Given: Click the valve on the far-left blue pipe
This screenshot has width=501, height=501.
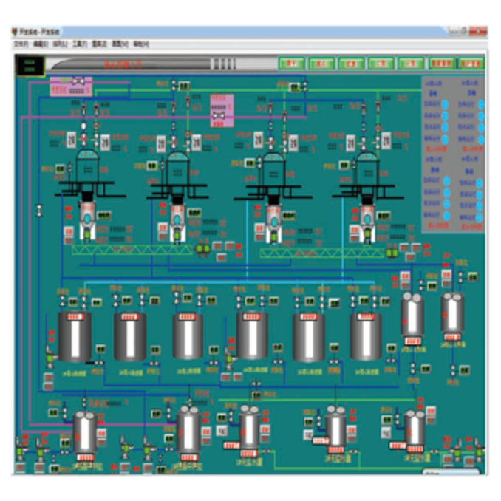Looking at the screenshot, I should pos(39,211).
